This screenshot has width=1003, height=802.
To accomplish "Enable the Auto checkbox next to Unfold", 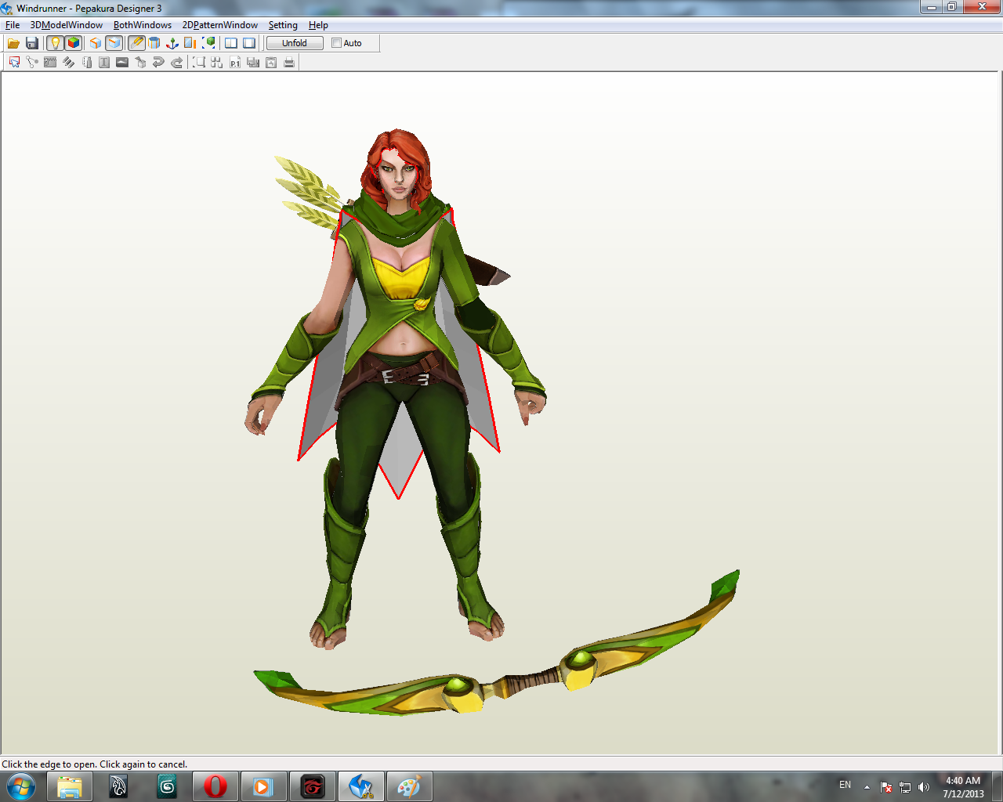I will pos(335,43).
